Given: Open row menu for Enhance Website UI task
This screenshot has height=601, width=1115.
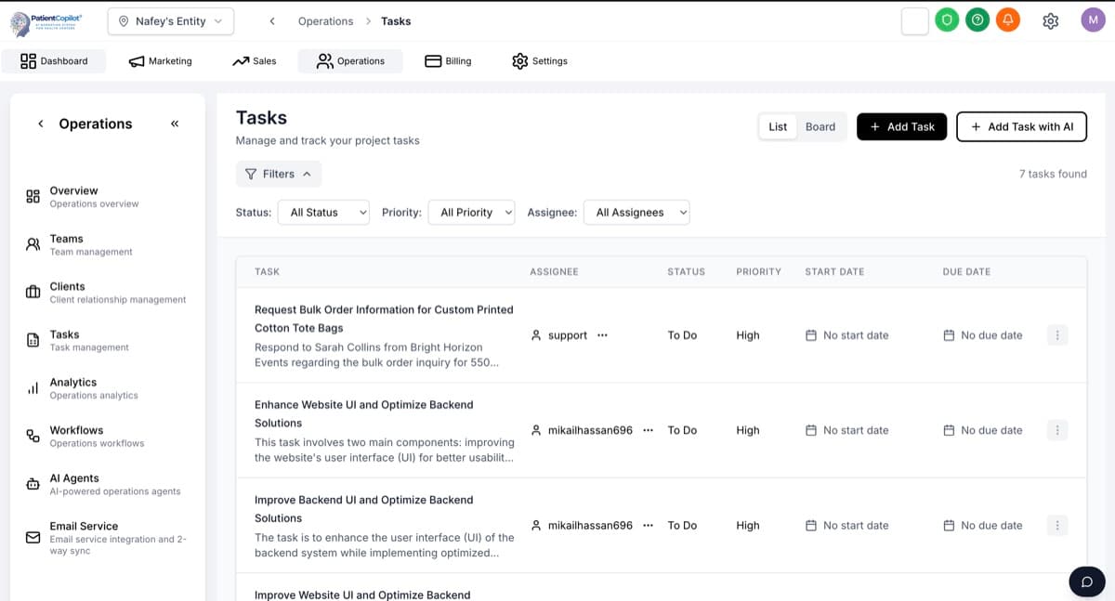Looking at the screenshot, I should pos(1057,430).
